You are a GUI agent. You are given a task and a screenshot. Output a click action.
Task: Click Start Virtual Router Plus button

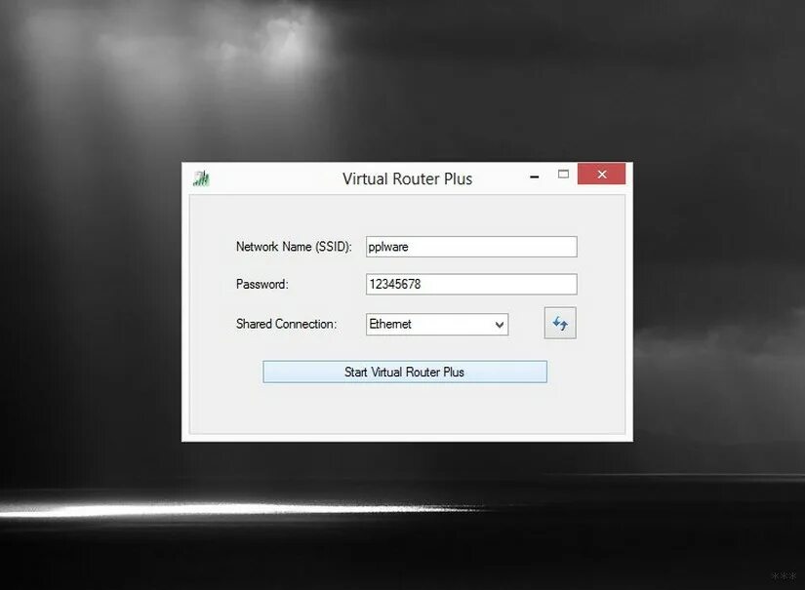coord(405,372)
